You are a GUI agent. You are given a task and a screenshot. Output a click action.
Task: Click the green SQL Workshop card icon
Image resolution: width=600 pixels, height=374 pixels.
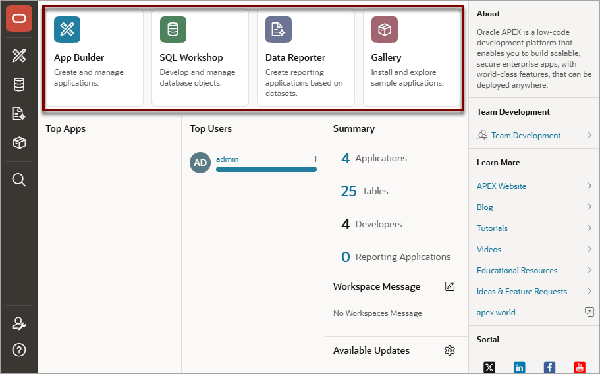coord(173,30)
